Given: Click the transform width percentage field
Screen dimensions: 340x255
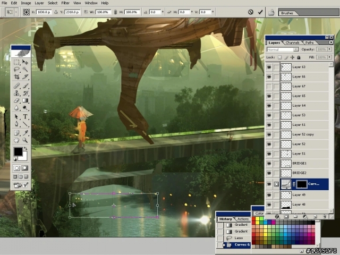Looking at the screenshot, I should tap(103, 12).
